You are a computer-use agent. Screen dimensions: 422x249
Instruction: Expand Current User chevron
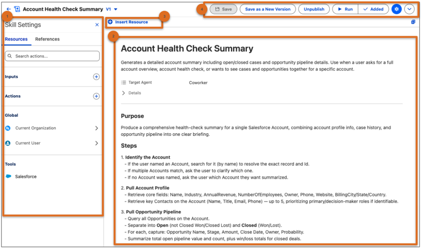[x=97, y=143]
